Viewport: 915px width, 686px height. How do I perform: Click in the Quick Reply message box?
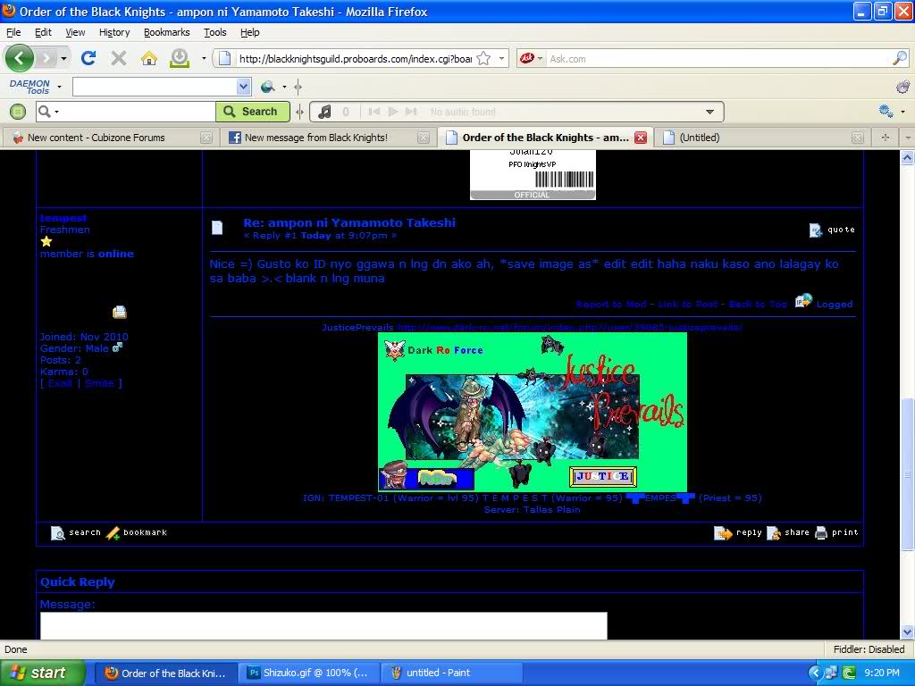coord(323,626)
